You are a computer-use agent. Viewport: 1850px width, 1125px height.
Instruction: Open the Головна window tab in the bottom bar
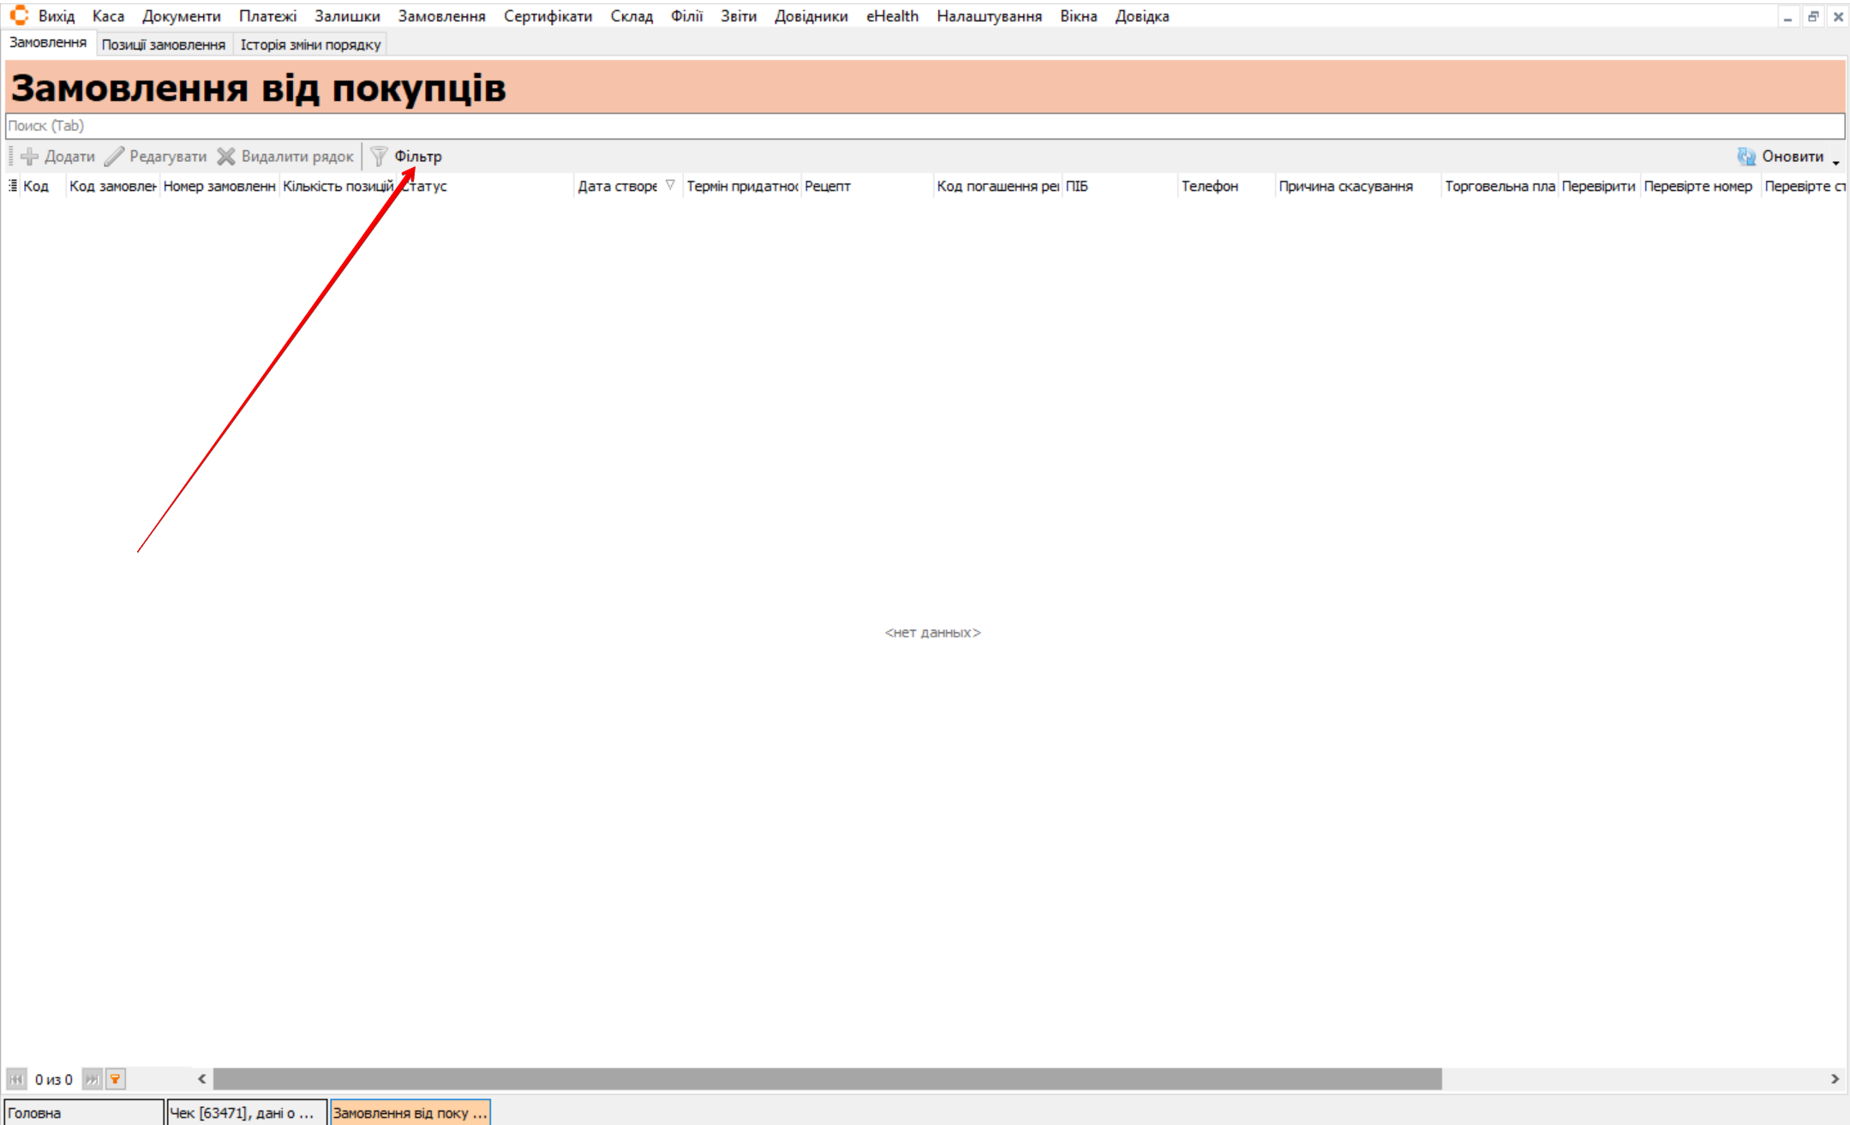tap(82, 1112)
